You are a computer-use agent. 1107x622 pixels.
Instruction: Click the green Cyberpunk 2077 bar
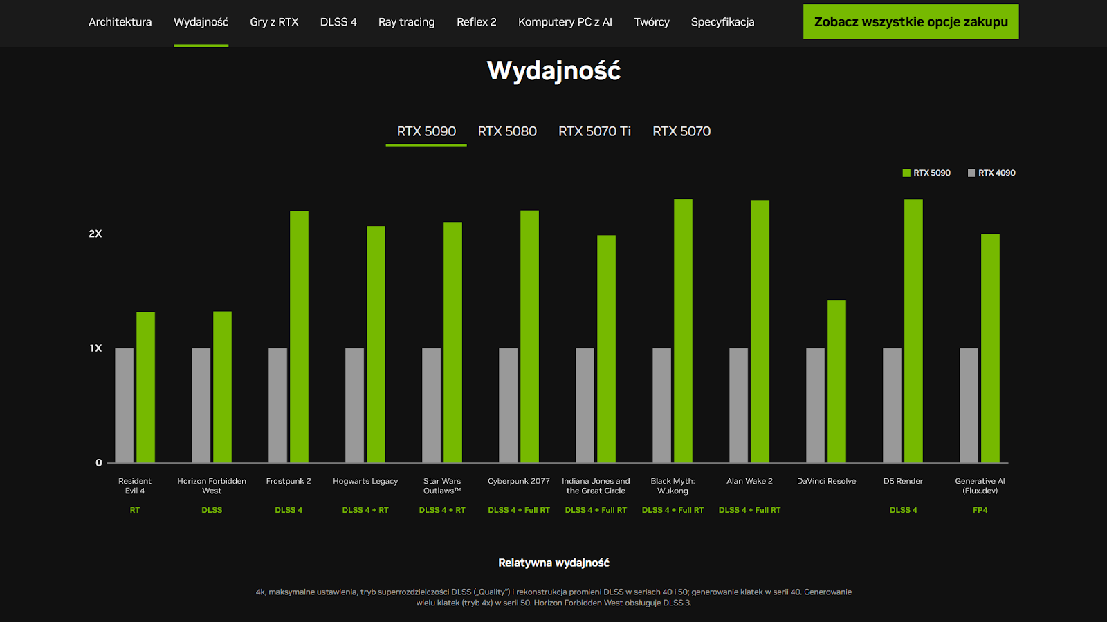(x=529, y=337)
